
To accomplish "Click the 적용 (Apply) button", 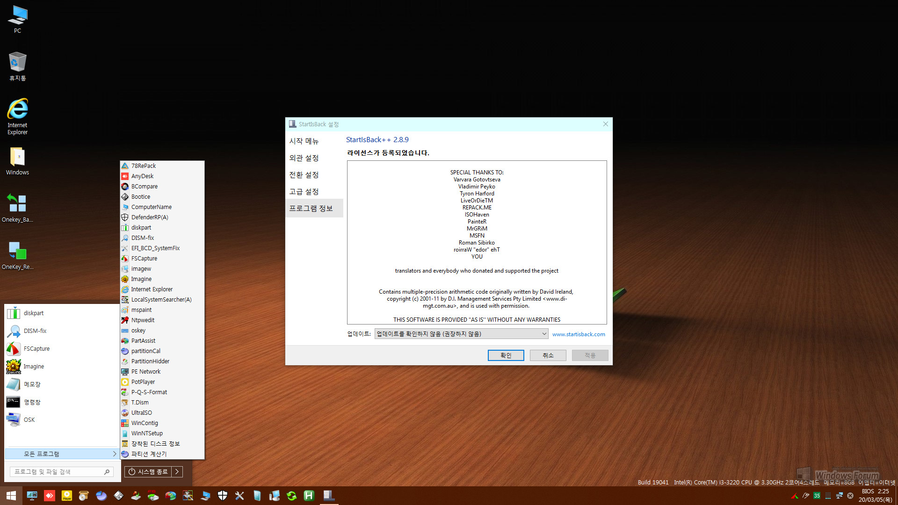I will pos(590,355).
